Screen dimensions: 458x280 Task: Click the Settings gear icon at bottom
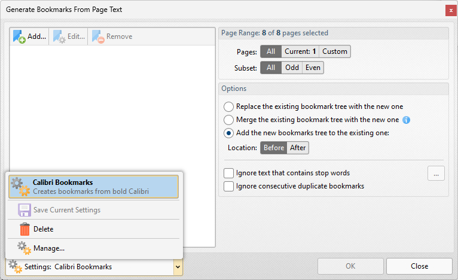click(x=16, y=267)
